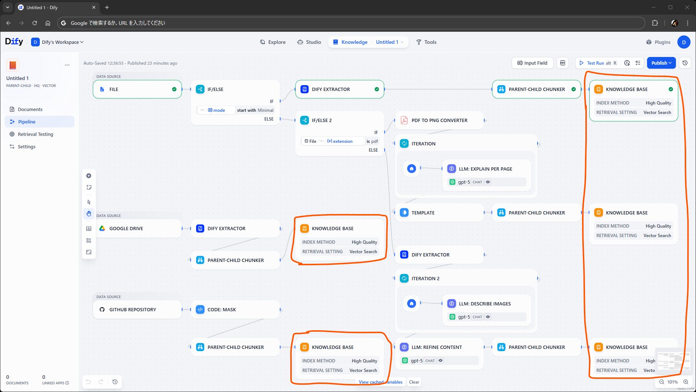696x392 pixels.
Task: Click the View cached variables link
Action: 380,382
